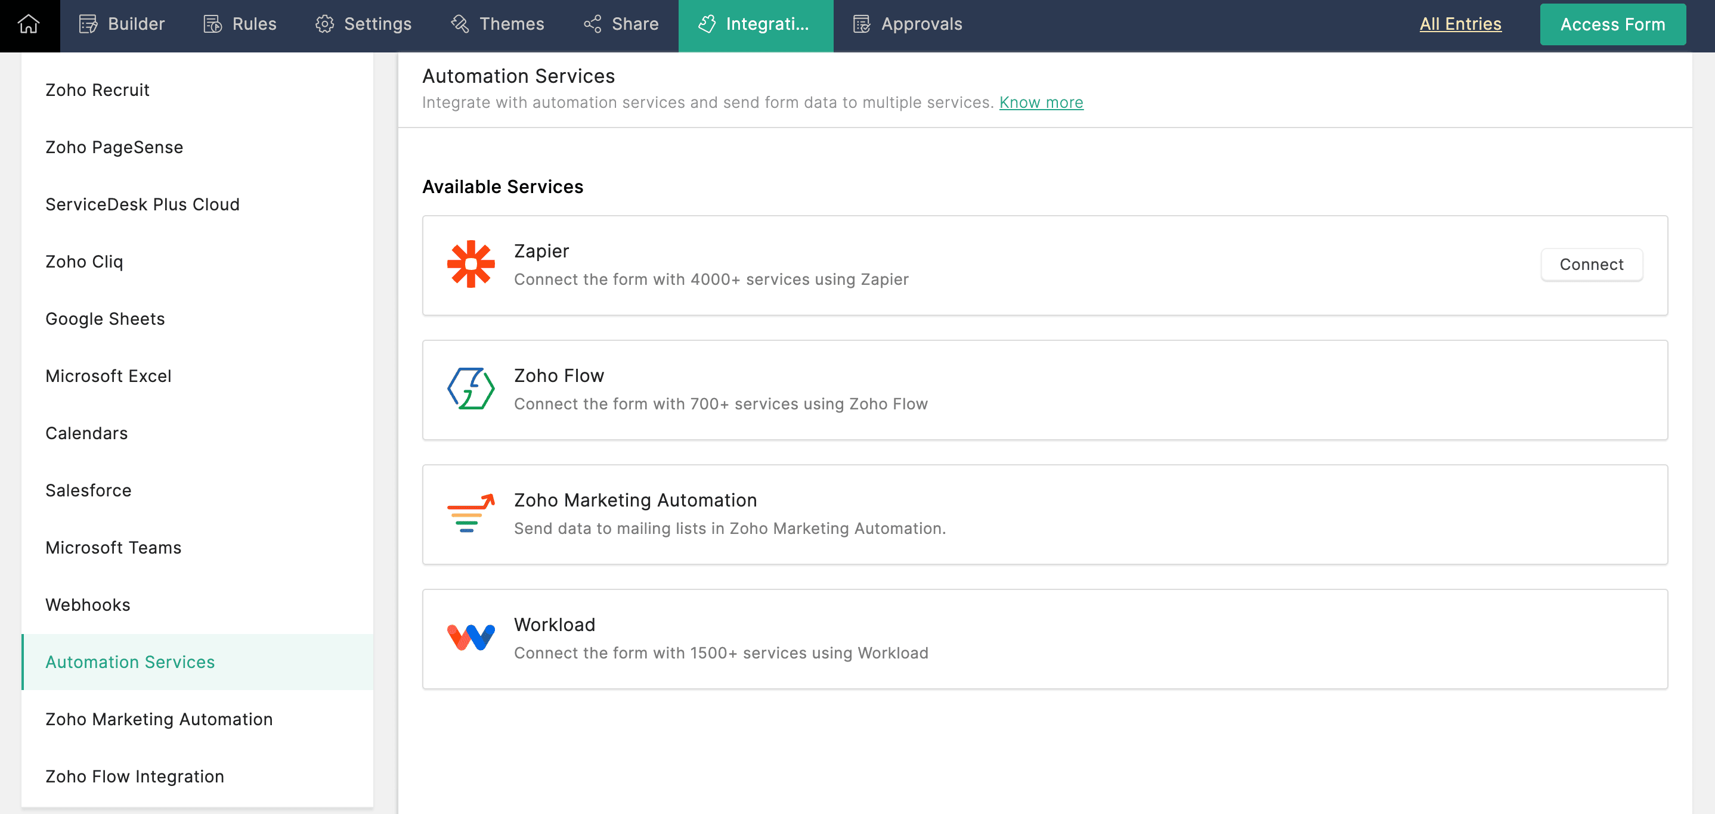This screenshot has width=1715, height=814.
Task: Expand Webhooks sidebar item
Action: point(88,603)
